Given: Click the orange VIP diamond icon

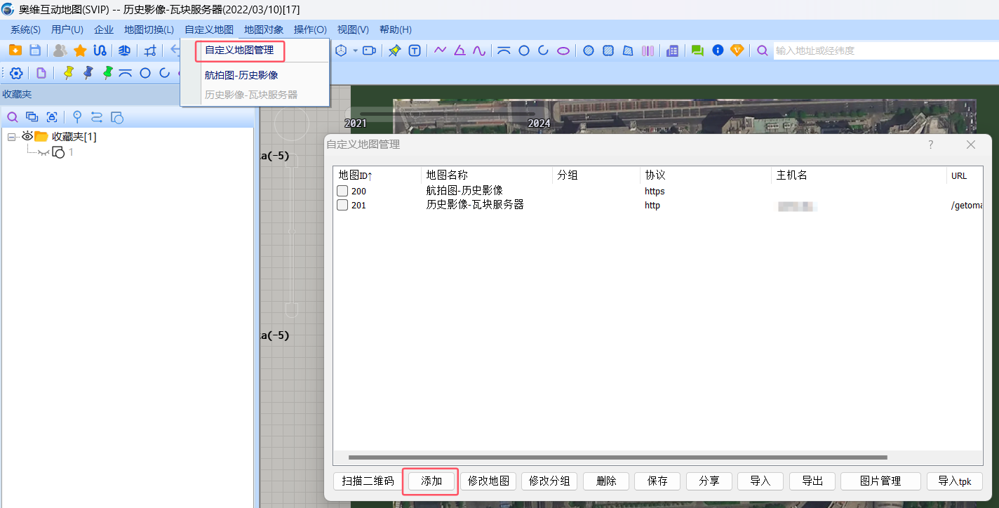Looking at the screenshot, I should click(737, 51).
